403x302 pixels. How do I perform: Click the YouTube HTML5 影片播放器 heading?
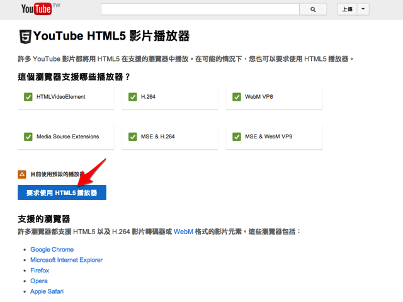tap(111, 36)
